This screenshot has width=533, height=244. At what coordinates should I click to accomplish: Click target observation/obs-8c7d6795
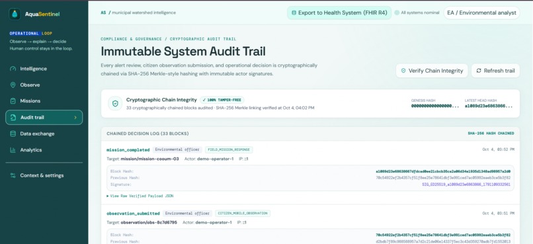149,223
